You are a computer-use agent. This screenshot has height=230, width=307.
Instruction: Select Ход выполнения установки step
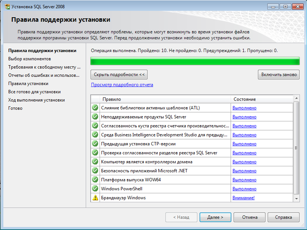36,100
